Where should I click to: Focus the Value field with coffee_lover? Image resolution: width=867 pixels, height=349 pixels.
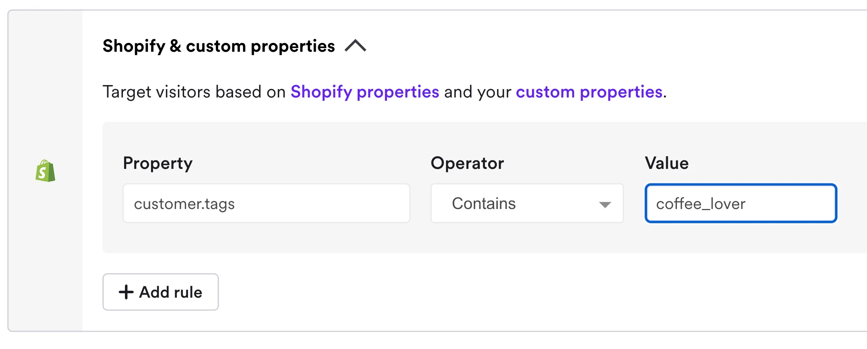(x=740, y=203)
